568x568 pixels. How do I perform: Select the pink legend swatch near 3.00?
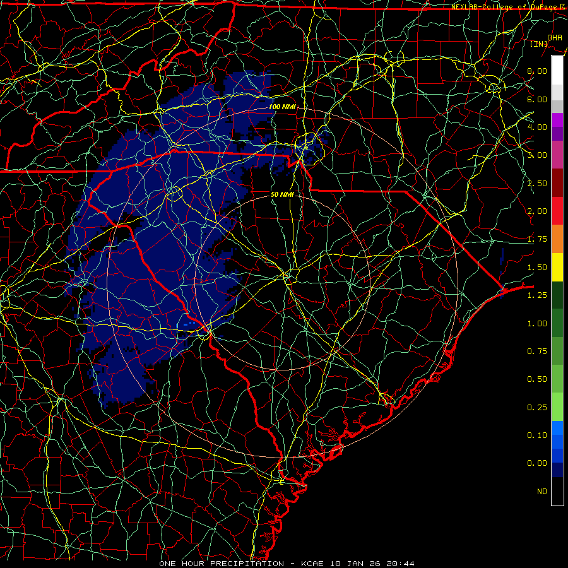coord(557,155)
